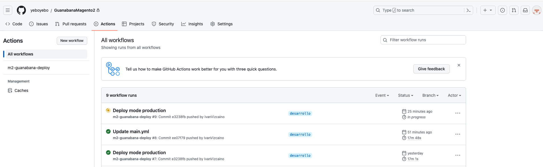The image size is (543, 167).
Task: Open repository Settings tab
Action: (x=221, y=24)
